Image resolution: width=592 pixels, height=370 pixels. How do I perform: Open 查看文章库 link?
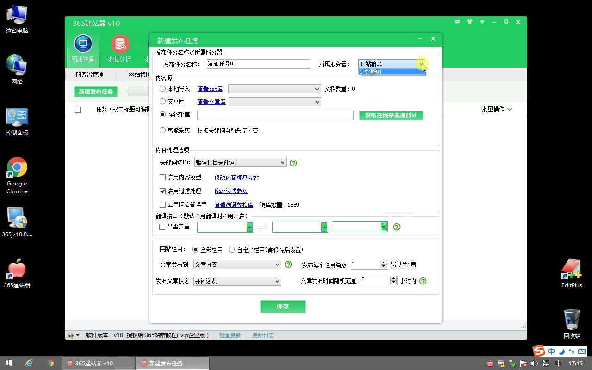click(212, 101)
